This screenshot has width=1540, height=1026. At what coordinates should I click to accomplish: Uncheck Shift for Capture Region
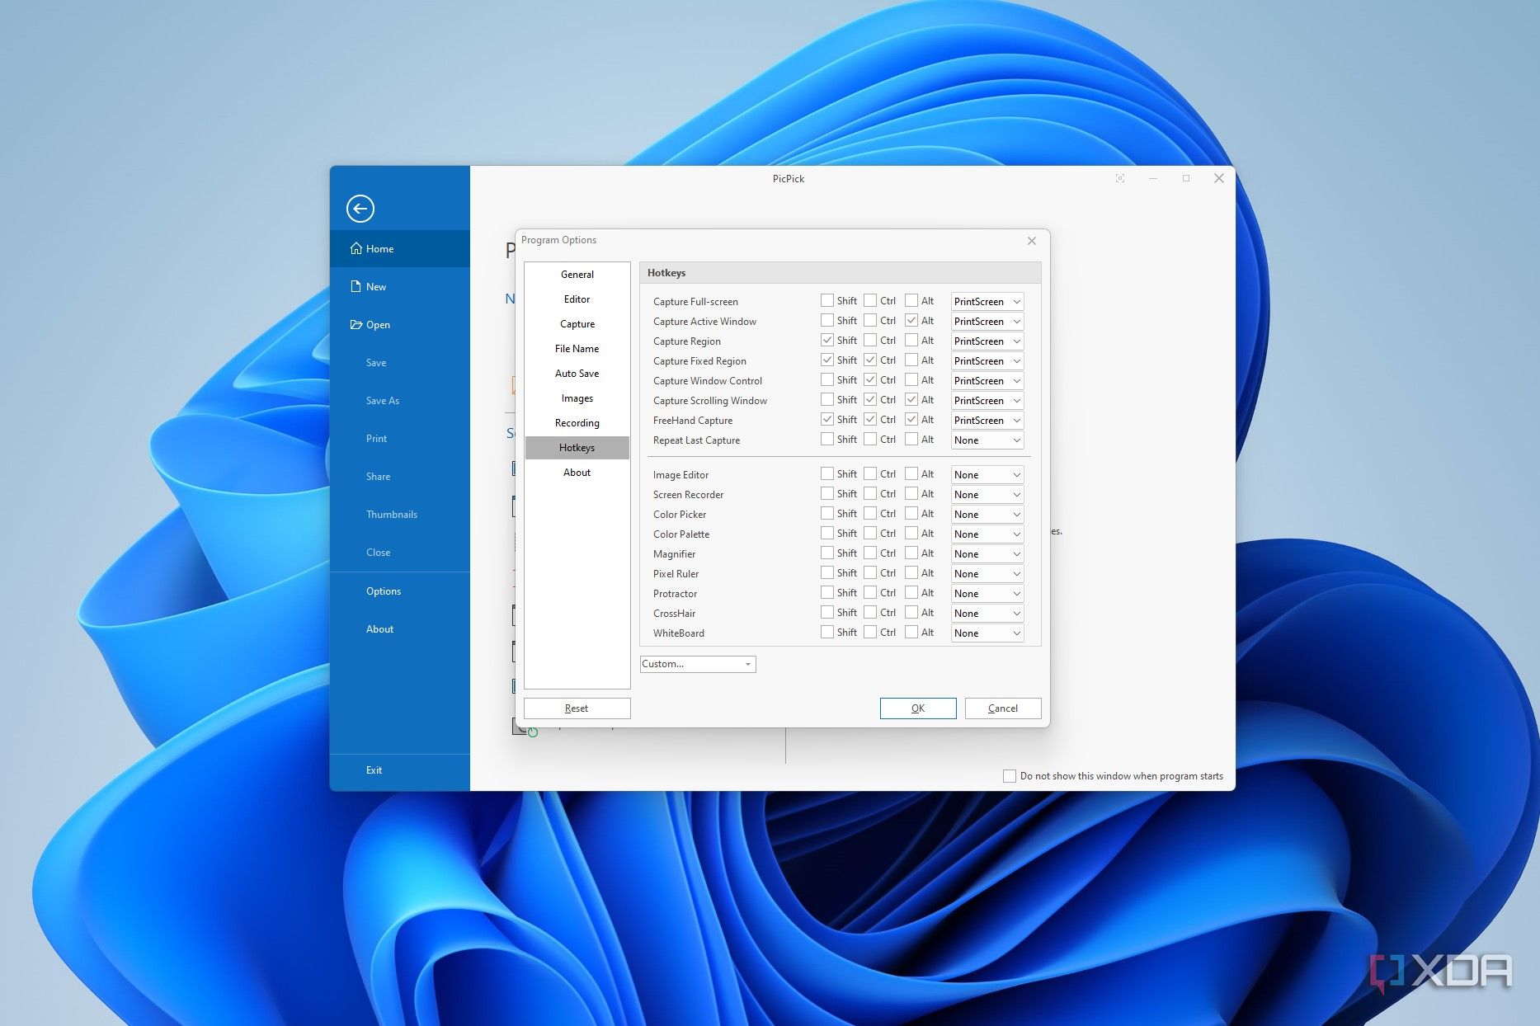[827, 341]
